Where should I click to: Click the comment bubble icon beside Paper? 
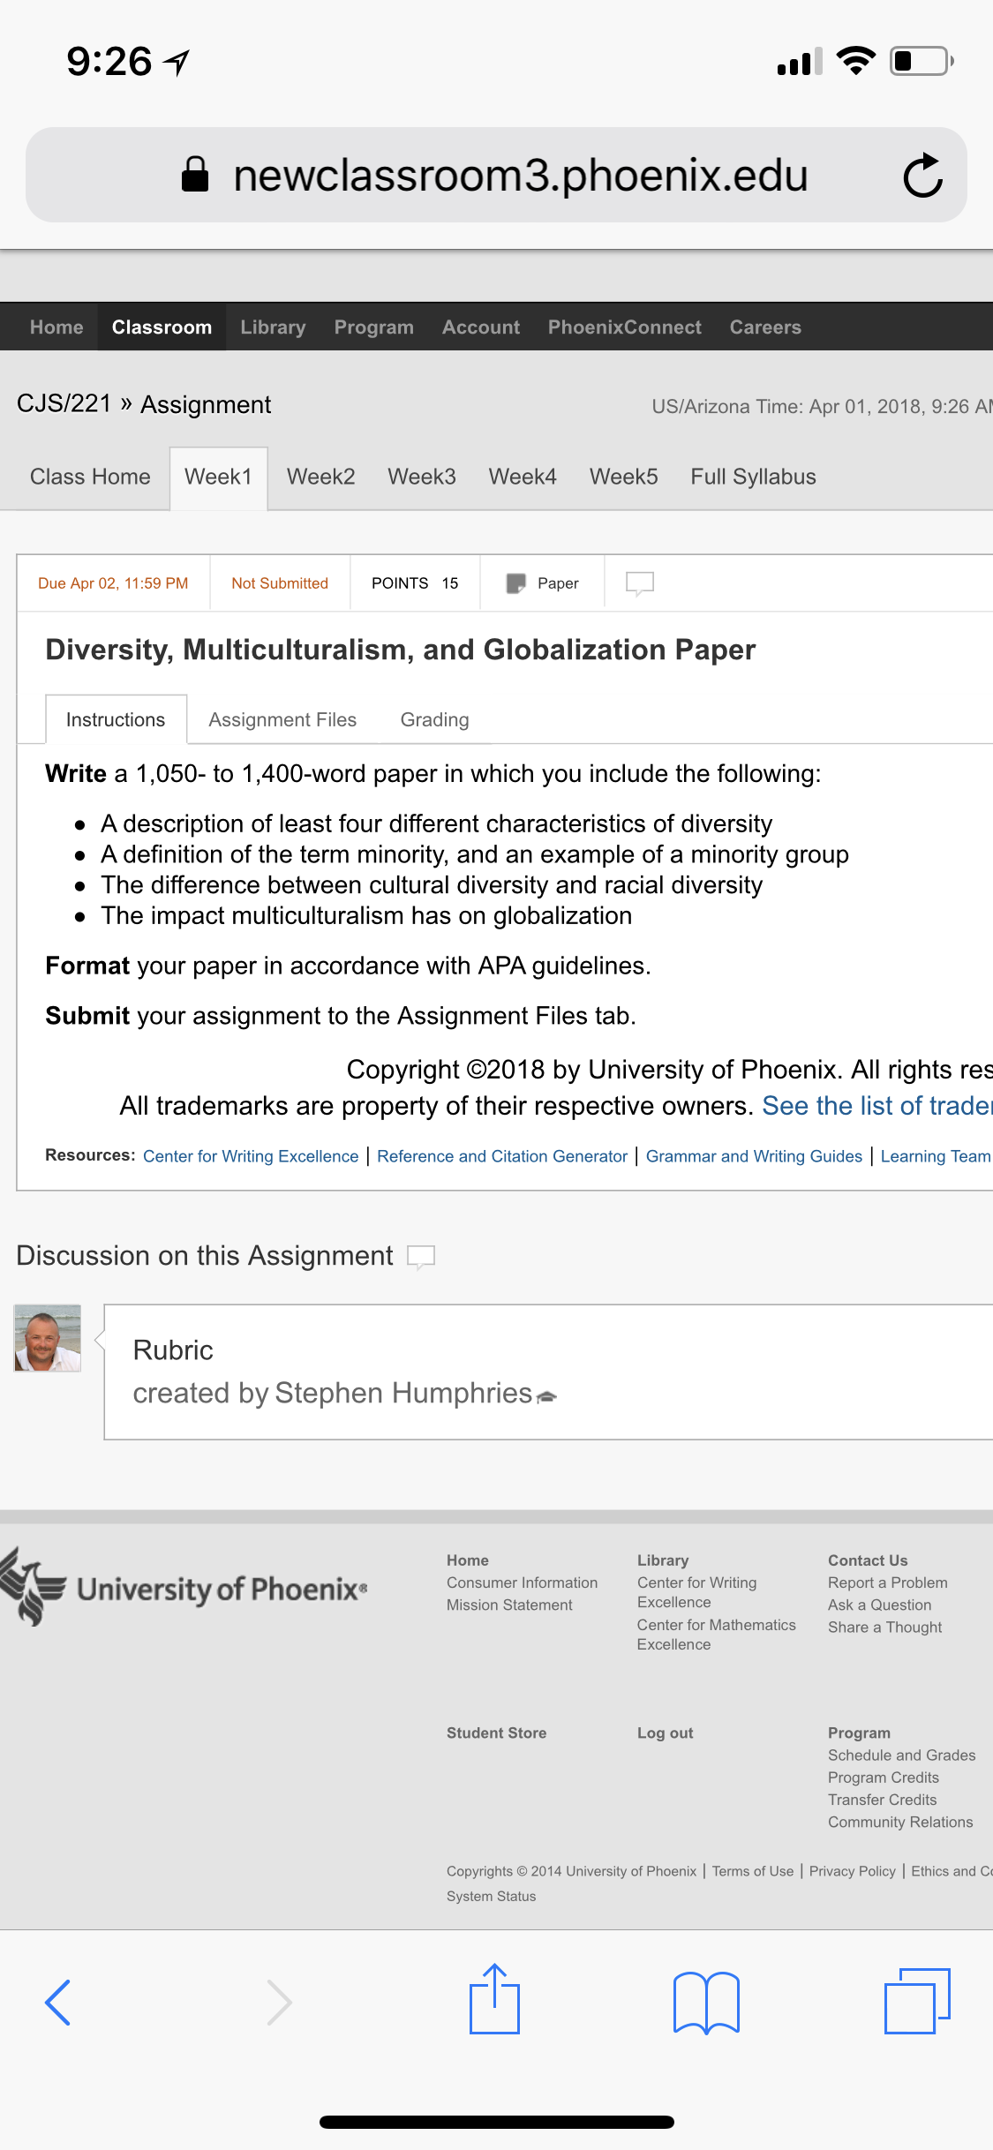click(x=640, y=583)
